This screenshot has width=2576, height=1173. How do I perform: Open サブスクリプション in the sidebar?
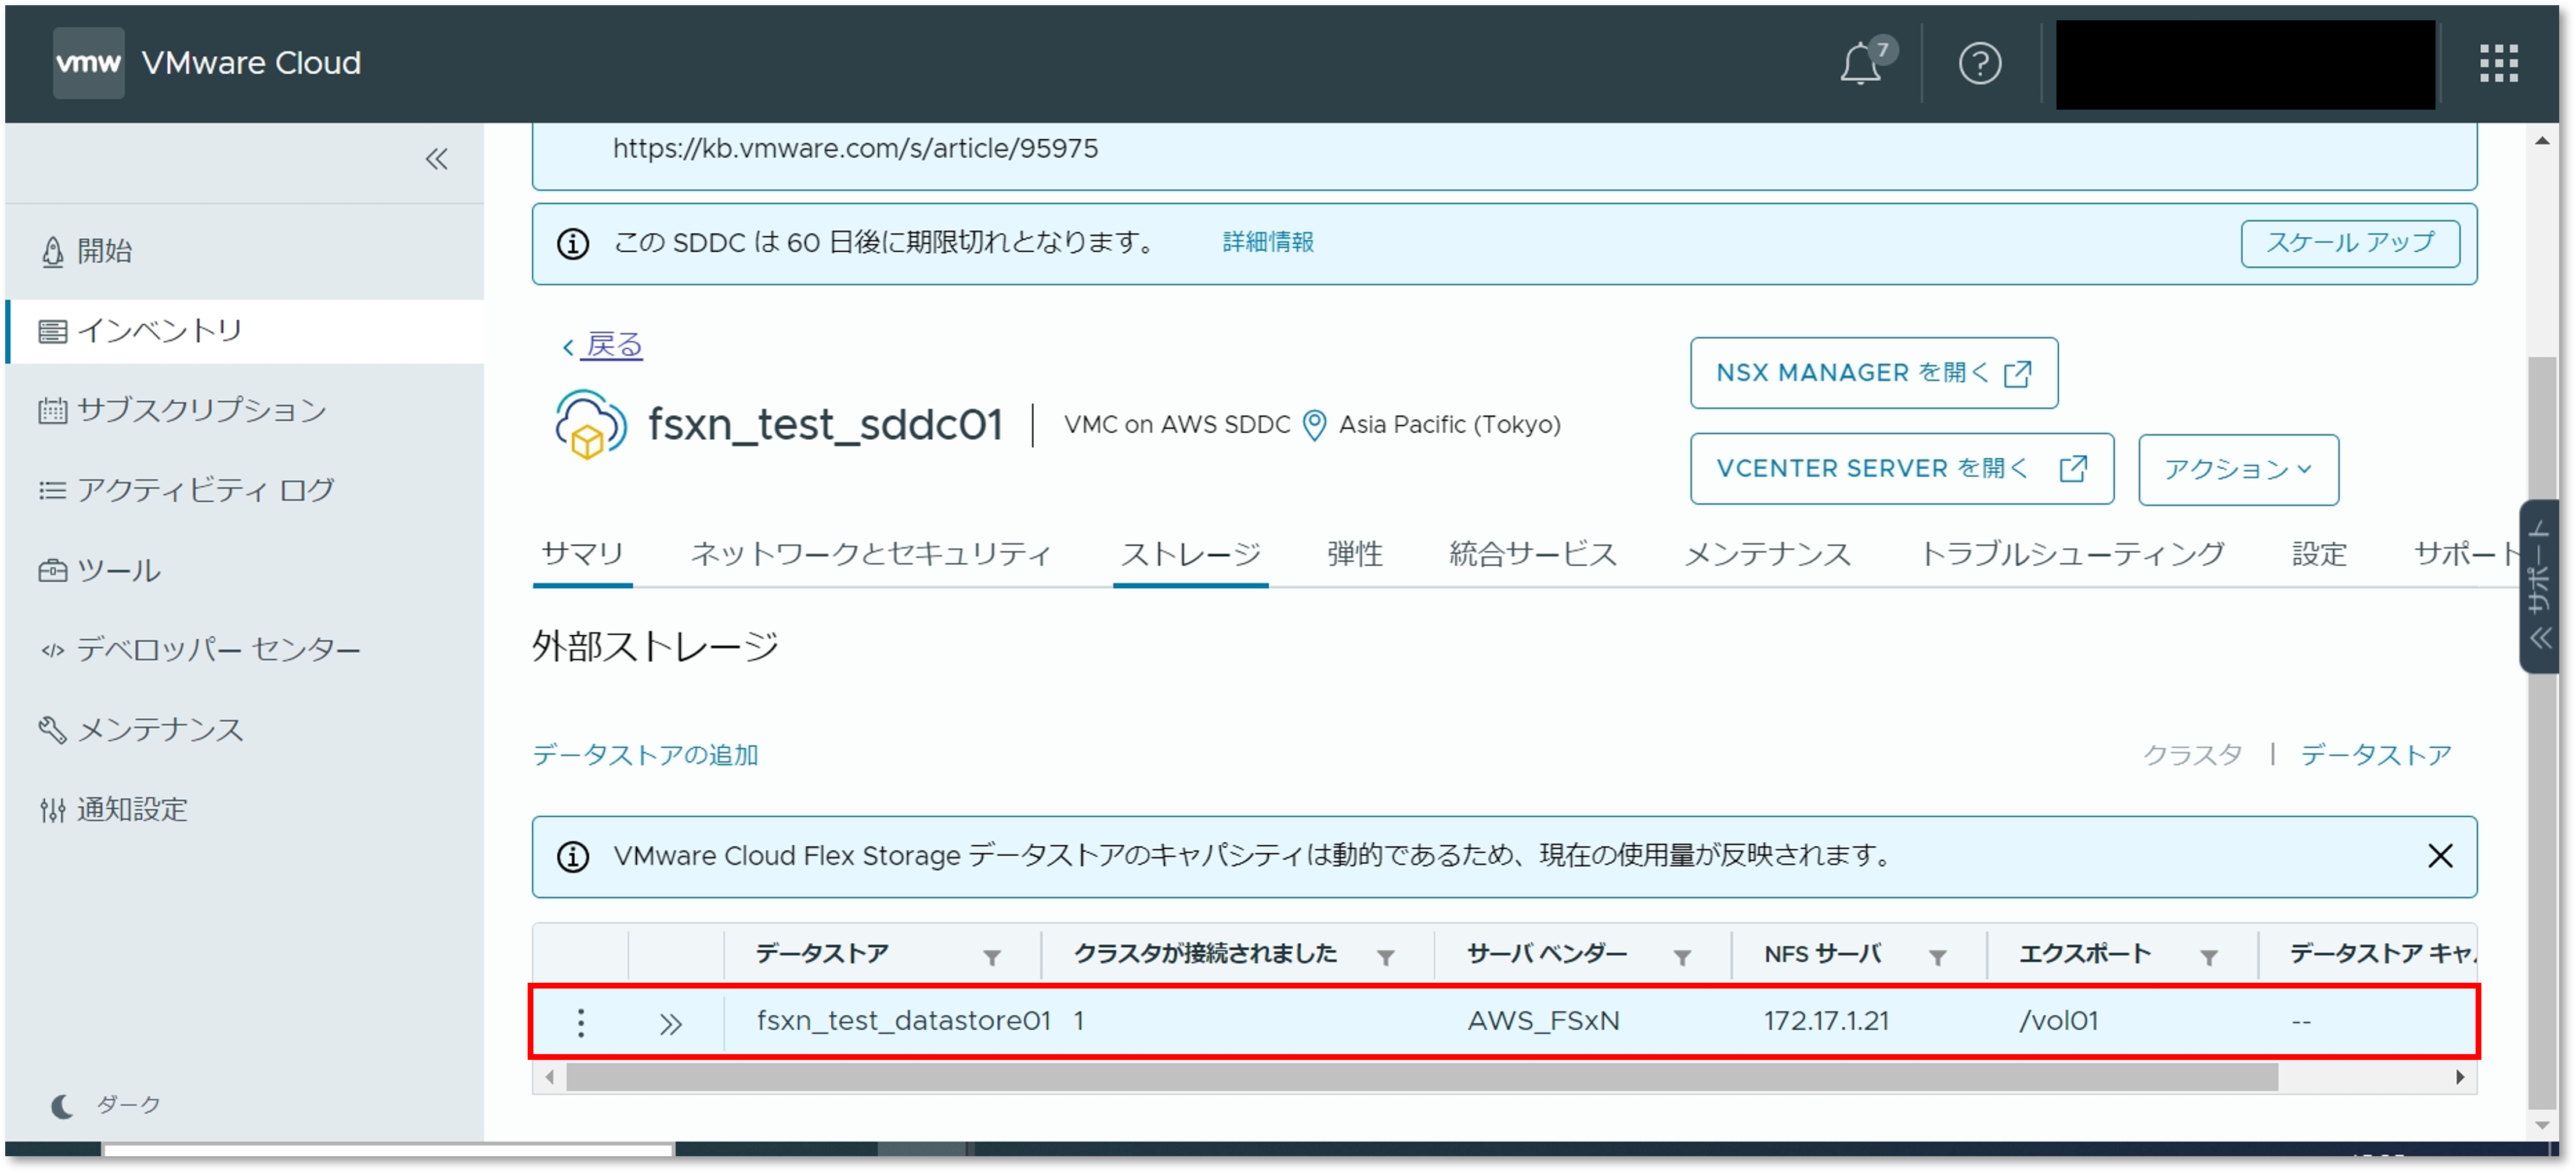(x=182, y=411)
